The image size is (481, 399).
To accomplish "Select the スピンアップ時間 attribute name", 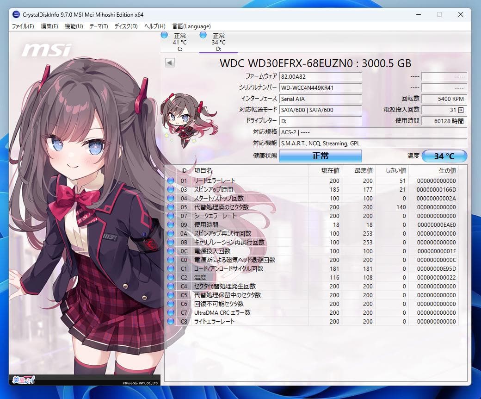I will pos(214,189).
